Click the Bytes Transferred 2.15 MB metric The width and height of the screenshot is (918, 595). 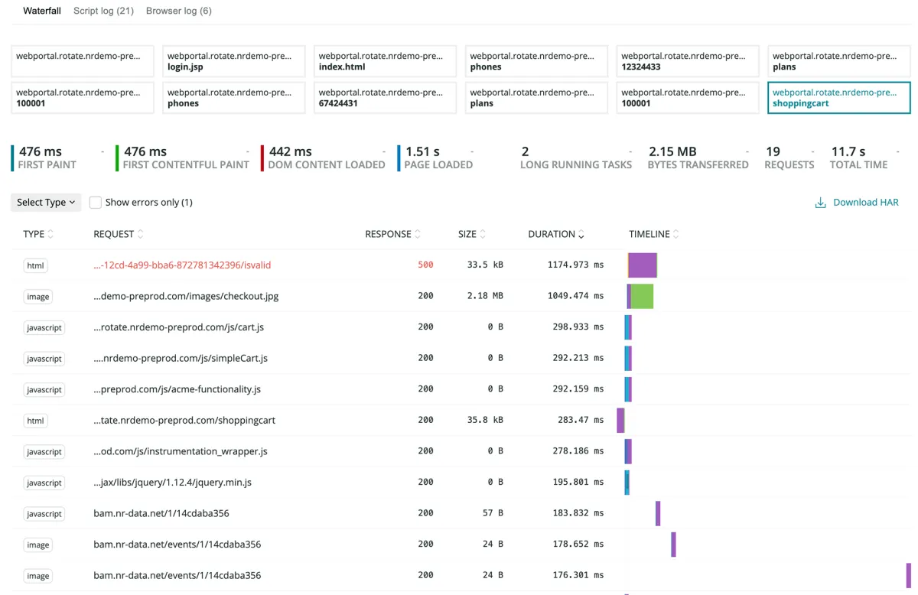point(698,158)
